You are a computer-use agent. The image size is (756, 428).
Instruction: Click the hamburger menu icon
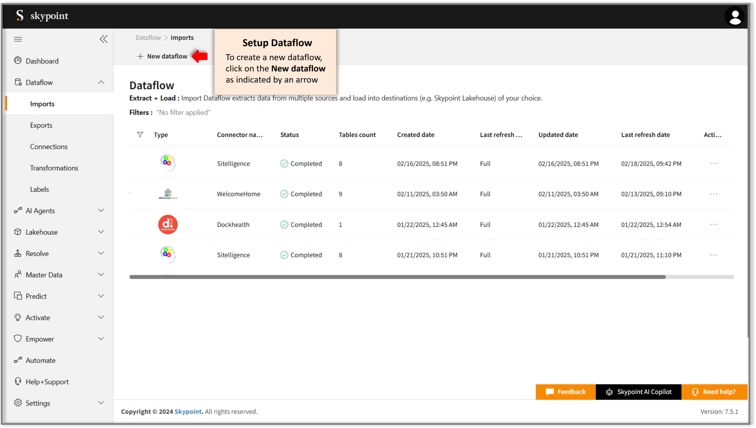coord(18,39)
